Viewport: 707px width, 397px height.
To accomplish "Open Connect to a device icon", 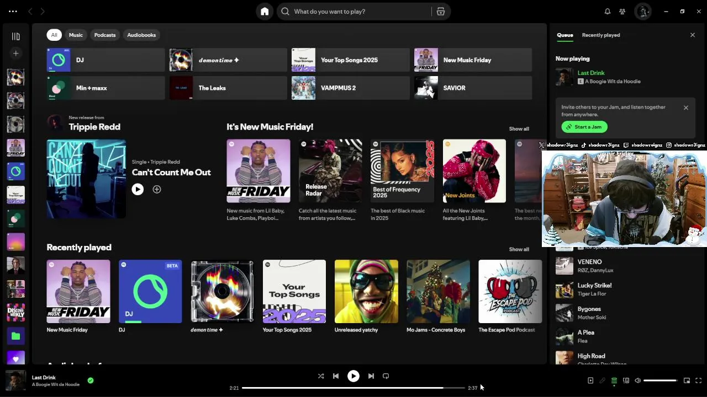I will point(626,380).
